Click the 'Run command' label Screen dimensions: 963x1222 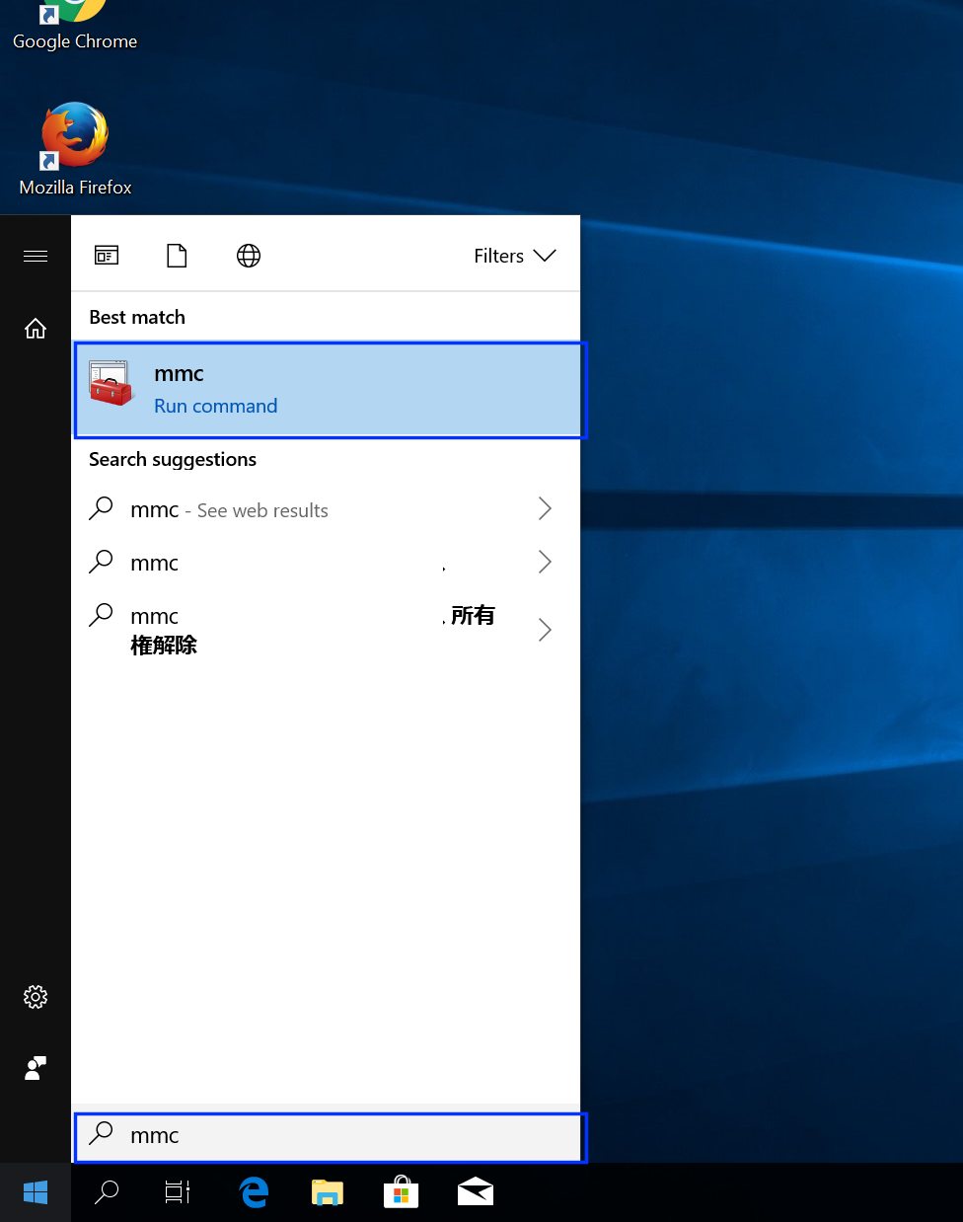(216, 406)
